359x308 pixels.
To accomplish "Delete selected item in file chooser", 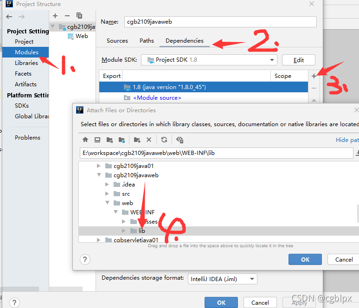I will 149,140.
